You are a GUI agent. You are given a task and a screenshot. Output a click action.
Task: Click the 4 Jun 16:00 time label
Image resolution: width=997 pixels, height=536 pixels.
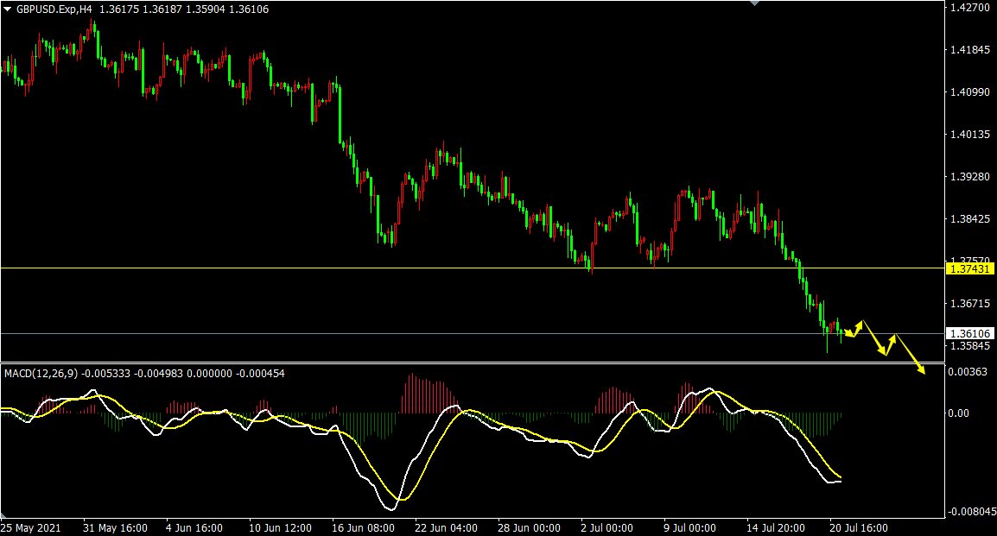tap(194, 527)
